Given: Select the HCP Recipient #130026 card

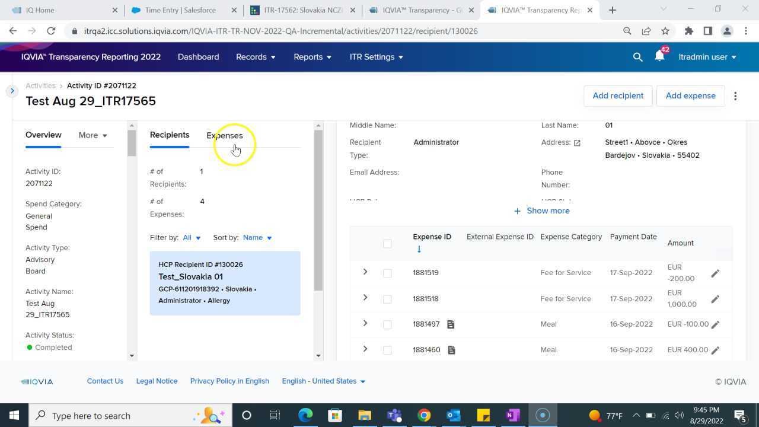Looking at the screenshot, I should [x=225, y=283].
